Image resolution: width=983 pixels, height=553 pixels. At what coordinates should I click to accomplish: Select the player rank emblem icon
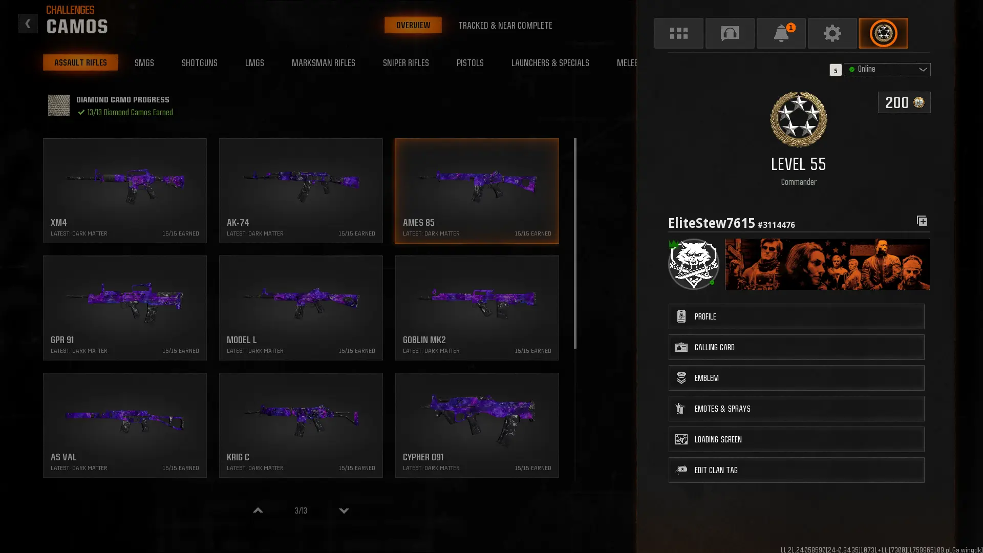883,33
